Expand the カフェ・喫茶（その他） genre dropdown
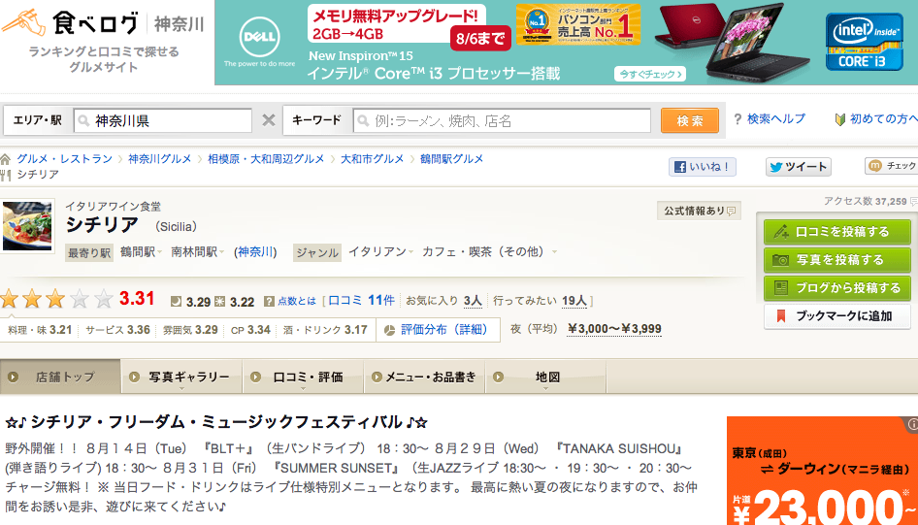This screenshot has width=918, height=525. pos(555,252)
